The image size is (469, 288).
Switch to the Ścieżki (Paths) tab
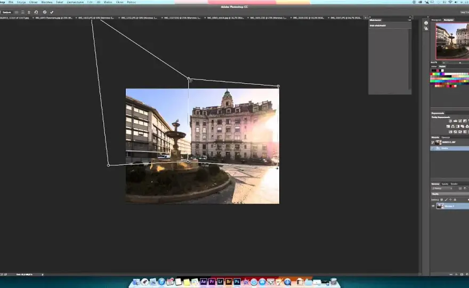tap(454, 184)
